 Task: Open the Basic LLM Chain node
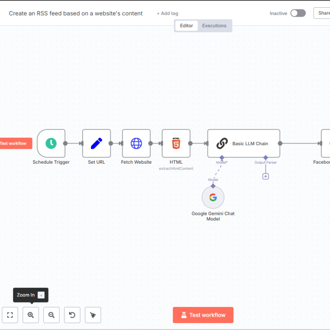tap(244, 144)
